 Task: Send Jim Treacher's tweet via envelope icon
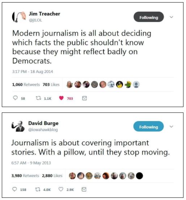[84, 98]
